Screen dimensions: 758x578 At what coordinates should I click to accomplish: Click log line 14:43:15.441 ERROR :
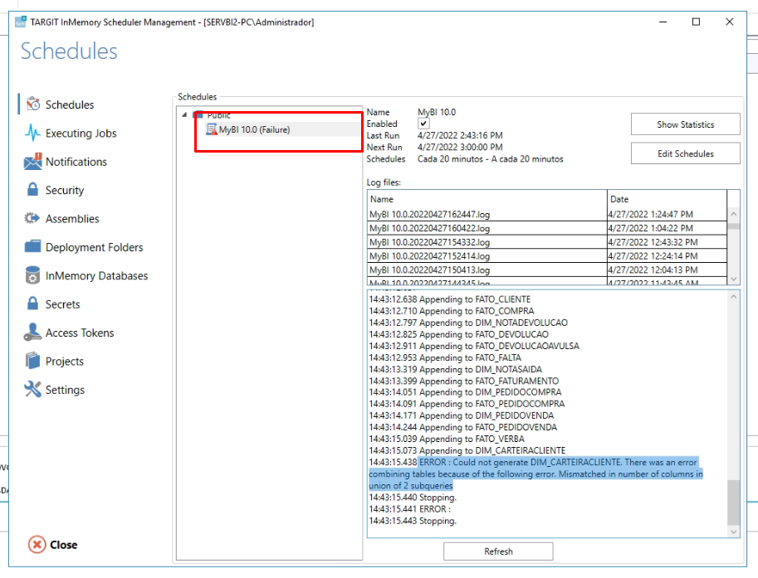[409, 509]
